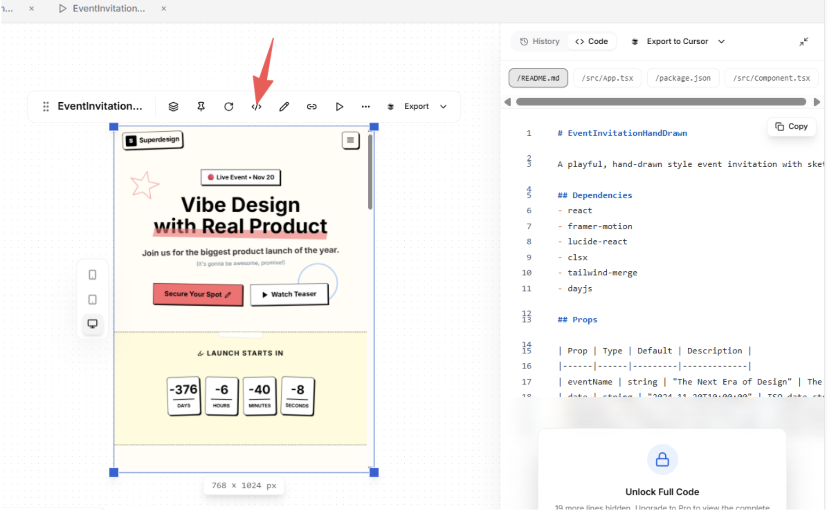Open the /README.md file tab
Image resolution: width=827 pixels, height=513 pixels.
(x=538, y=78)
